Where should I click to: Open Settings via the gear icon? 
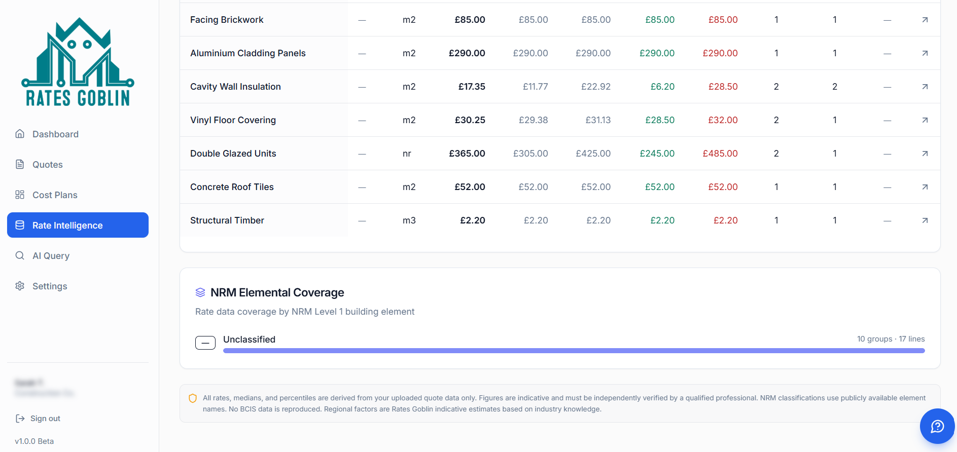(20, 286)
